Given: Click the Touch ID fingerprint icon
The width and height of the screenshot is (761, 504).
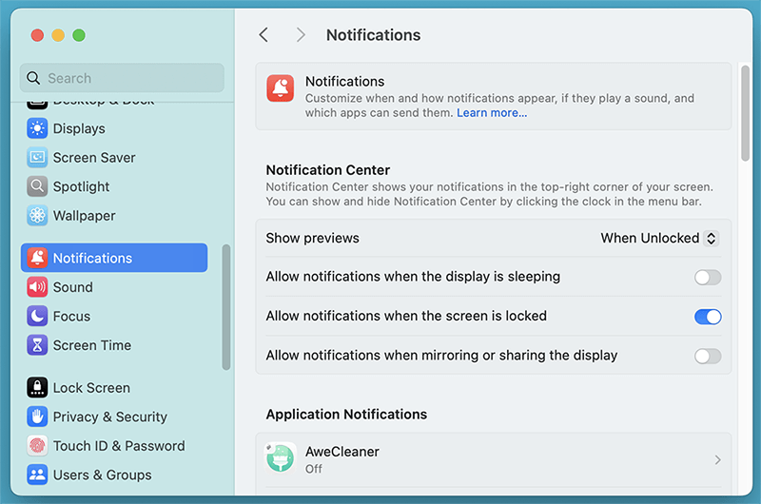Looking at the screenshot, I should (x=37, y=446).
